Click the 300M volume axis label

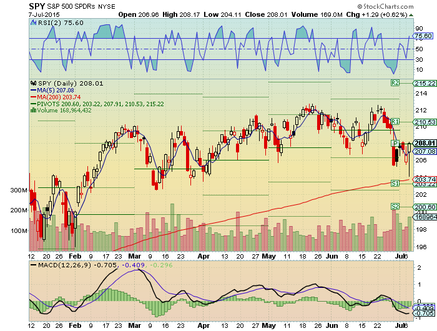coord(19,190)
